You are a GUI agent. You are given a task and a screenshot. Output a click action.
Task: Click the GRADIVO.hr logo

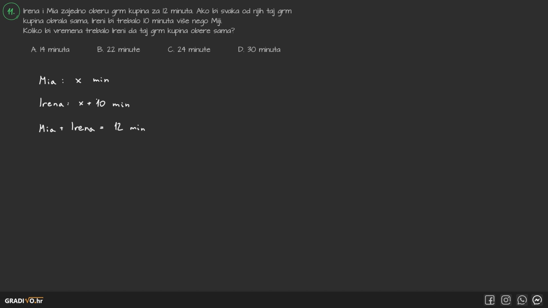(x=24, y=301)
